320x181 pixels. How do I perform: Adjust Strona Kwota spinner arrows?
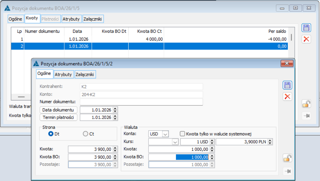click(115, 149)
